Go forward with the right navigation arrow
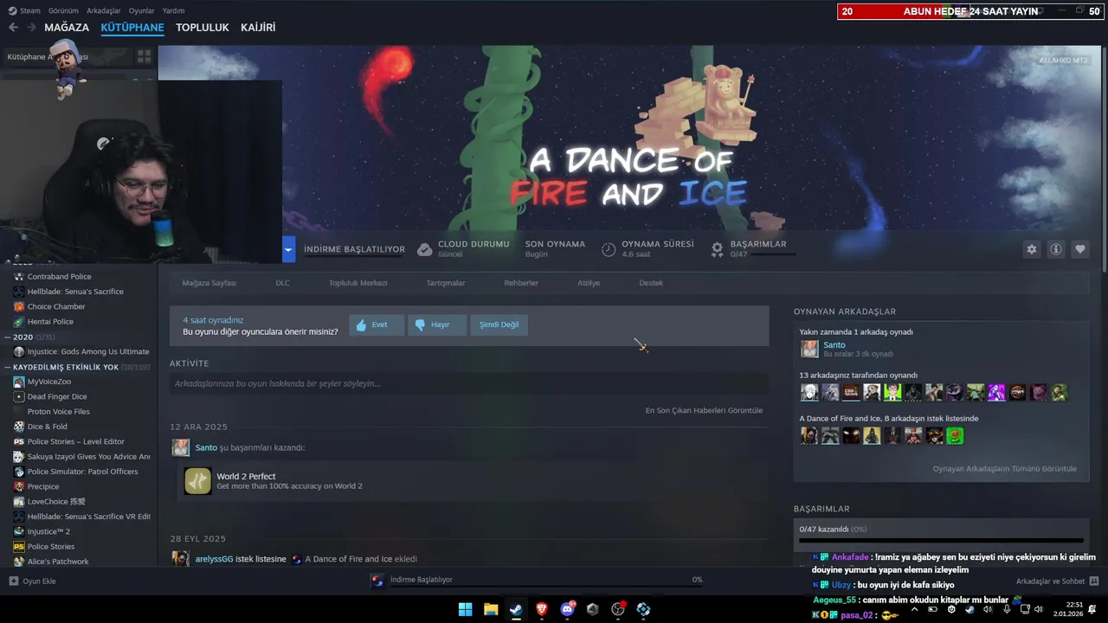 [31, 28]
